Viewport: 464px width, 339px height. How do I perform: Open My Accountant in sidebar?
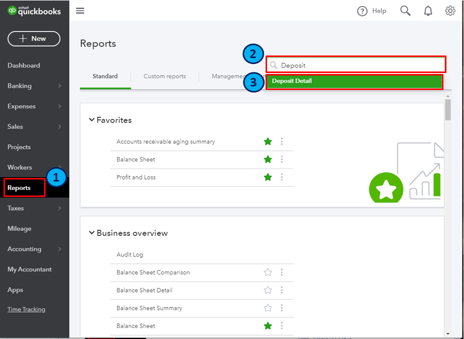(30, 269)
